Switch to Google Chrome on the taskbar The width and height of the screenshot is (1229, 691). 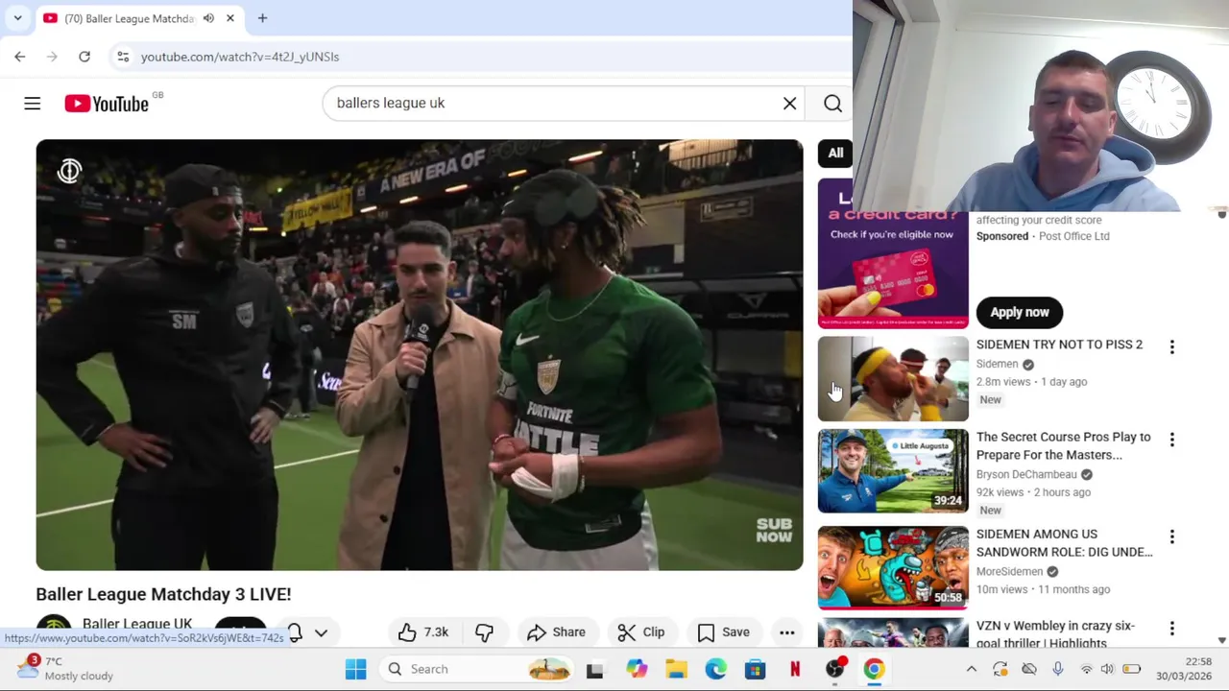pyautogui.click(x=874, y=669)
